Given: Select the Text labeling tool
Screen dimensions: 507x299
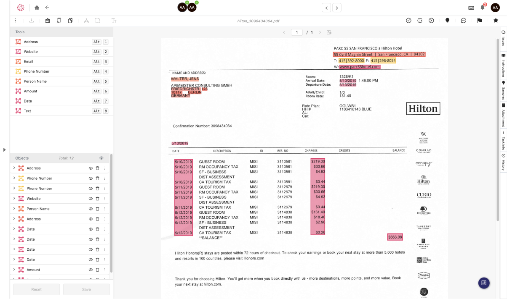Looking at the screenshot, I should pyautogui.click(x=61, y=111).
